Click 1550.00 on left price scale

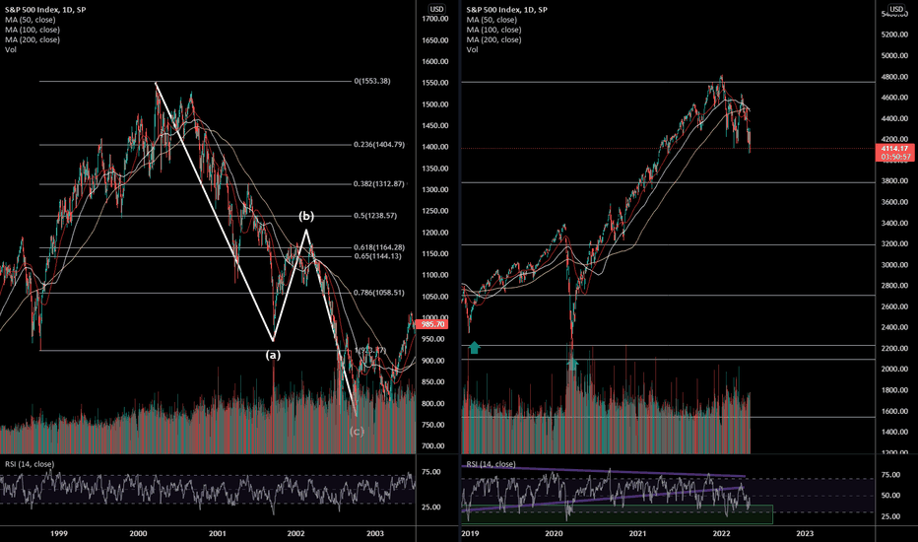click(x=435, y=83)
